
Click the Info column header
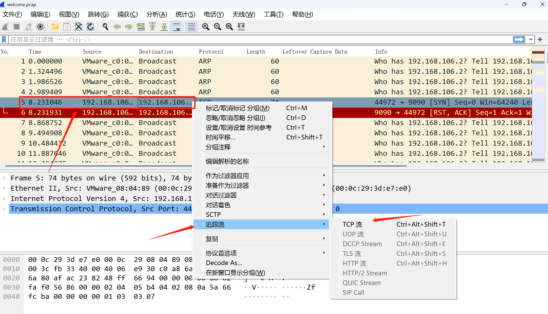(x=452, y=52)
